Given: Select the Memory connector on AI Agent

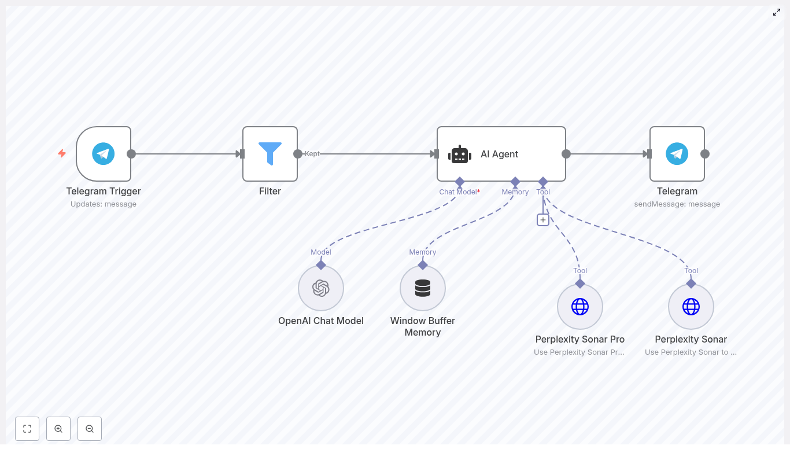Looking at the screenshot, I should [x=515, y=182].
